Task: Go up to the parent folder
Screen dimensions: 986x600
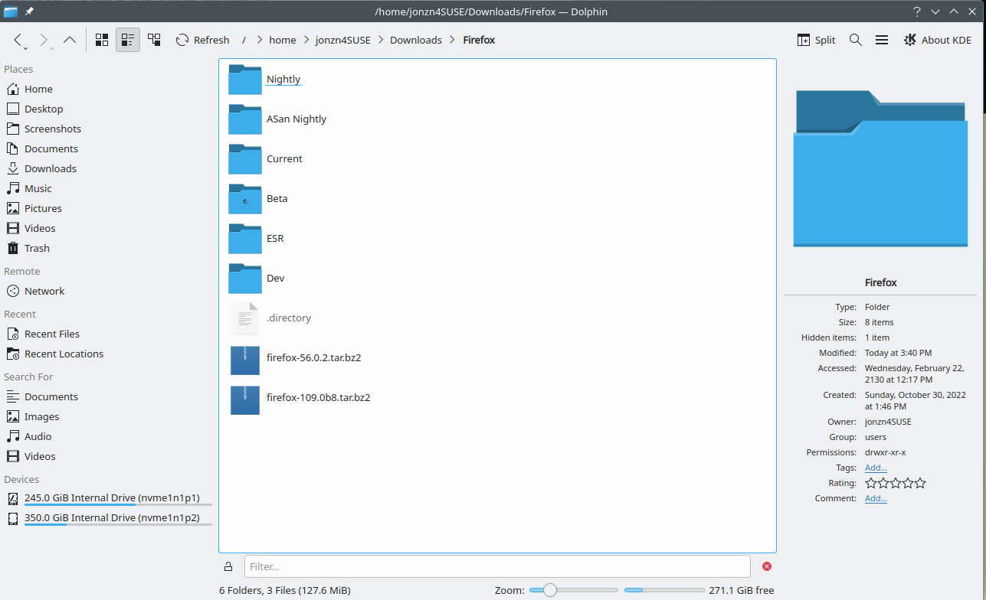Action: pos(70,40)
